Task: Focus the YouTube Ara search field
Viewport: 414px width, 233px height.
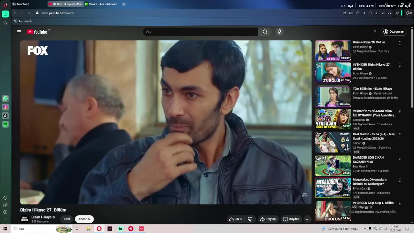Action: point(201,32)
